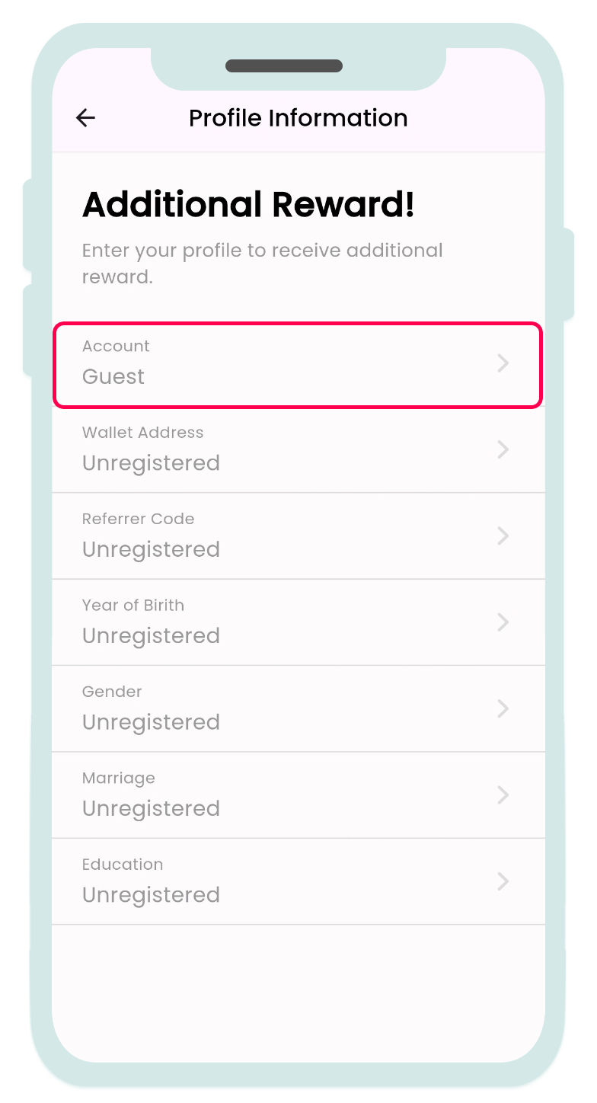Choose the Year of Birith label

pos(133,606)
